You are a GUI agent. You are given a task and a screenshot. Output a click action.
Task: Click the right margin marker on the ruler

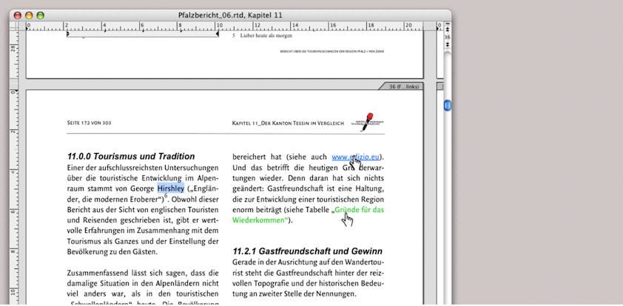point(217,33)
